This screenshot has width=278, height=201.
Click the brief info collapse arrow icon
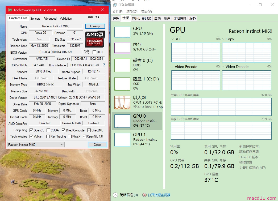tap(115, 195)
